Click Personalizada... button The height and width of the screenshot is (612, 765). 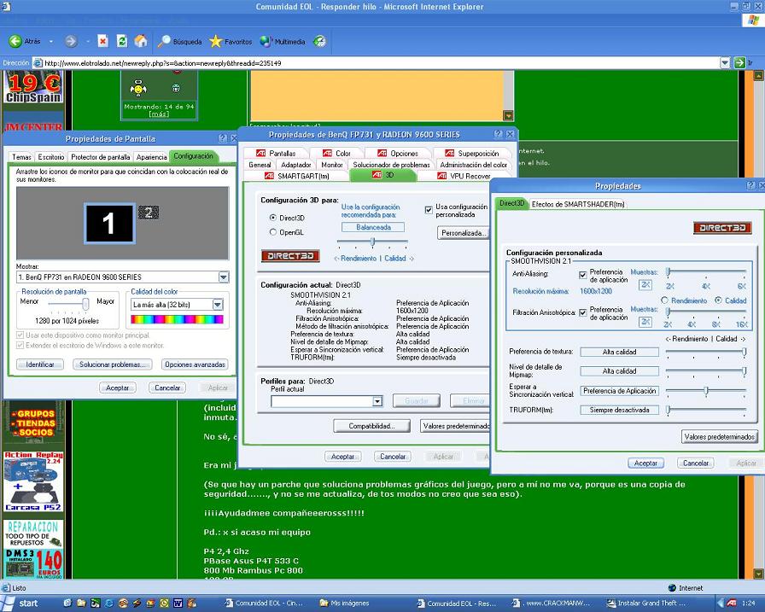464,233
